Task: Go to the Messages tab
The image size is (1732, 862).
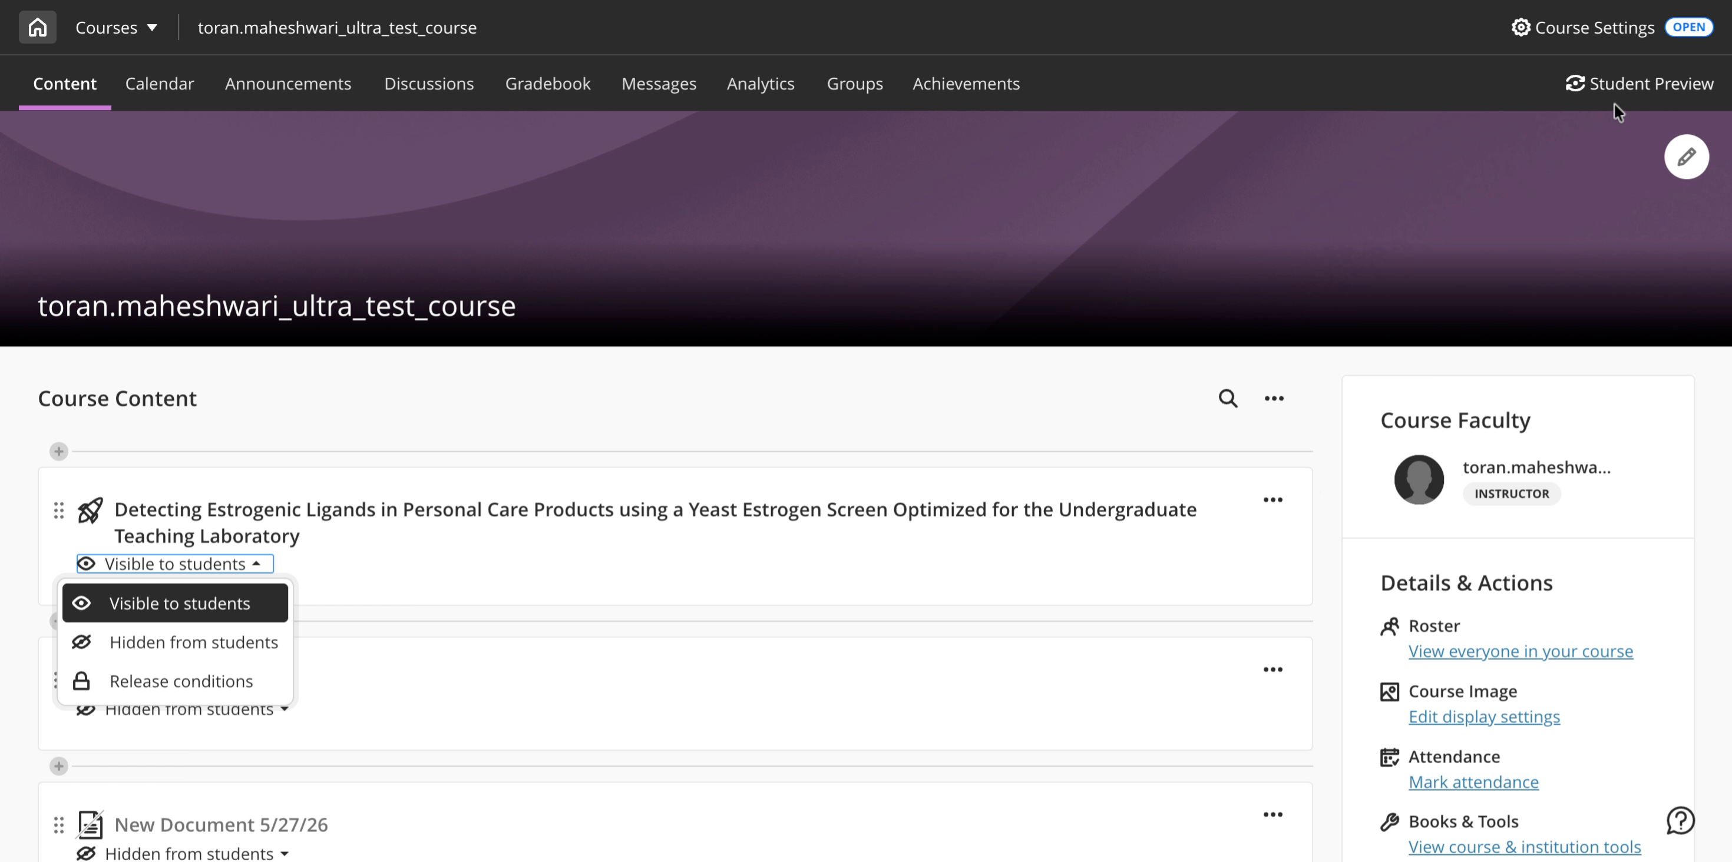Action: [x=658, y=83]
